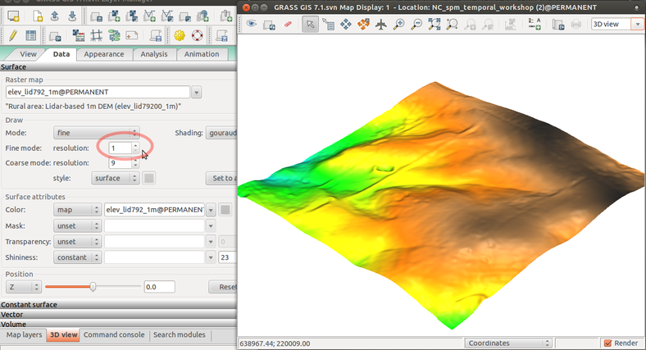Expand the Volume section
This screenshot has height=350, width=646.
point(118,324)
